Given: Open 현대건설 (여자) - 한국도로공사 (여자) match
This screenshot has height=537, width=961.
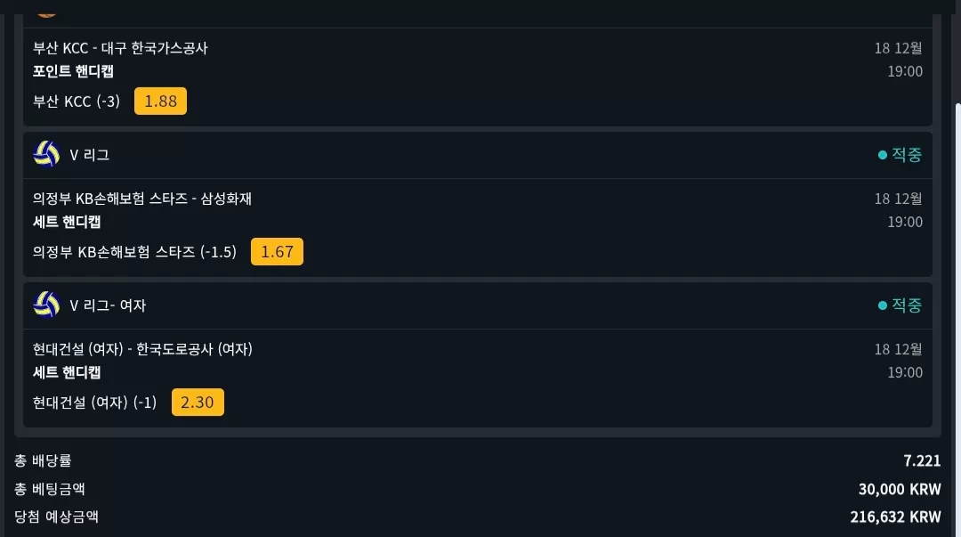Looking at the screenshot, I should 142,348.
